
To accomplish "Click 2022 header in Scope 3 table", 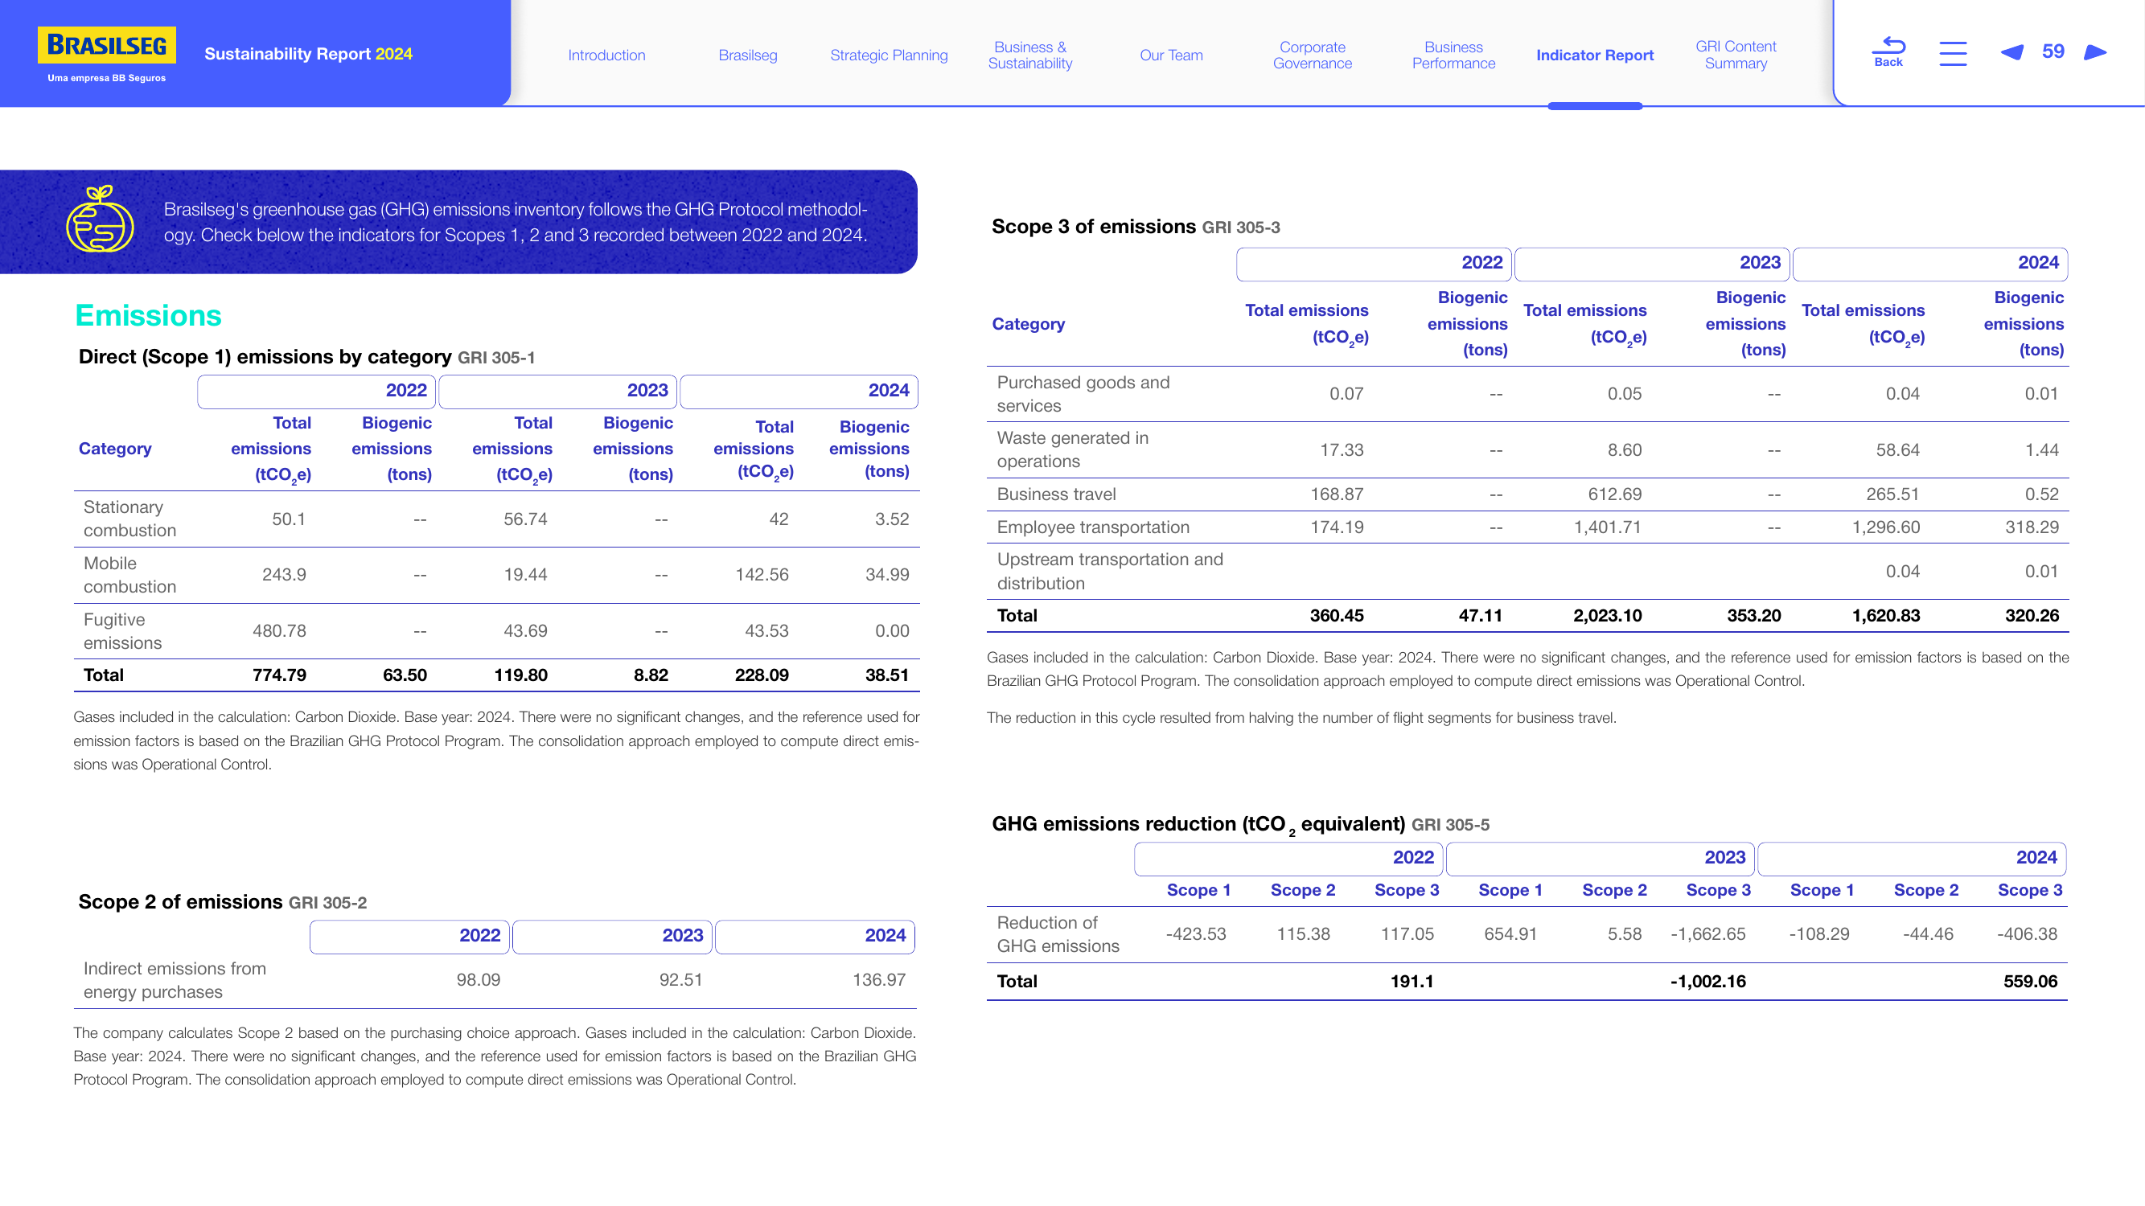I will (1374, 264).
